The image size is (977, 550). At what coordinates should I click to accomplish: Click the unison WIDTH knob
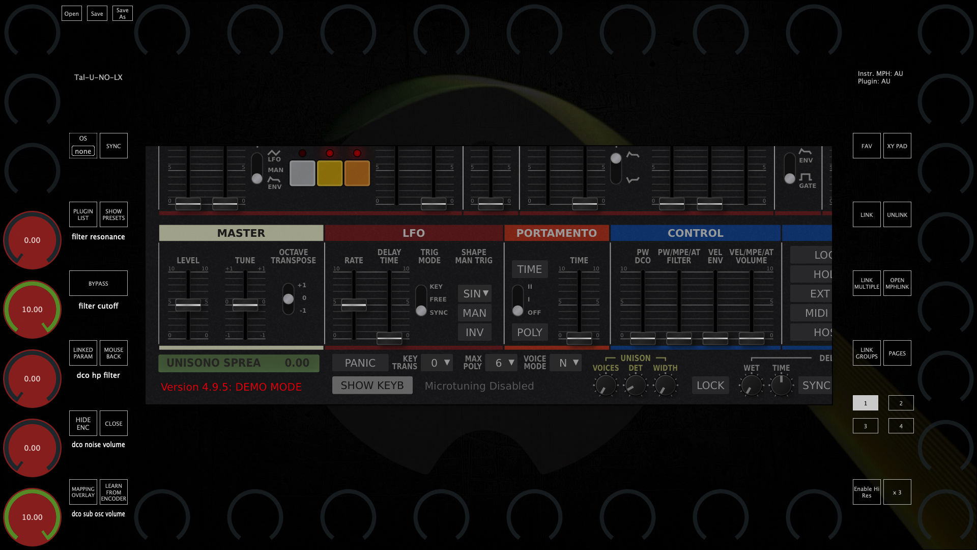pyautogui.click(x=665, y=386)
